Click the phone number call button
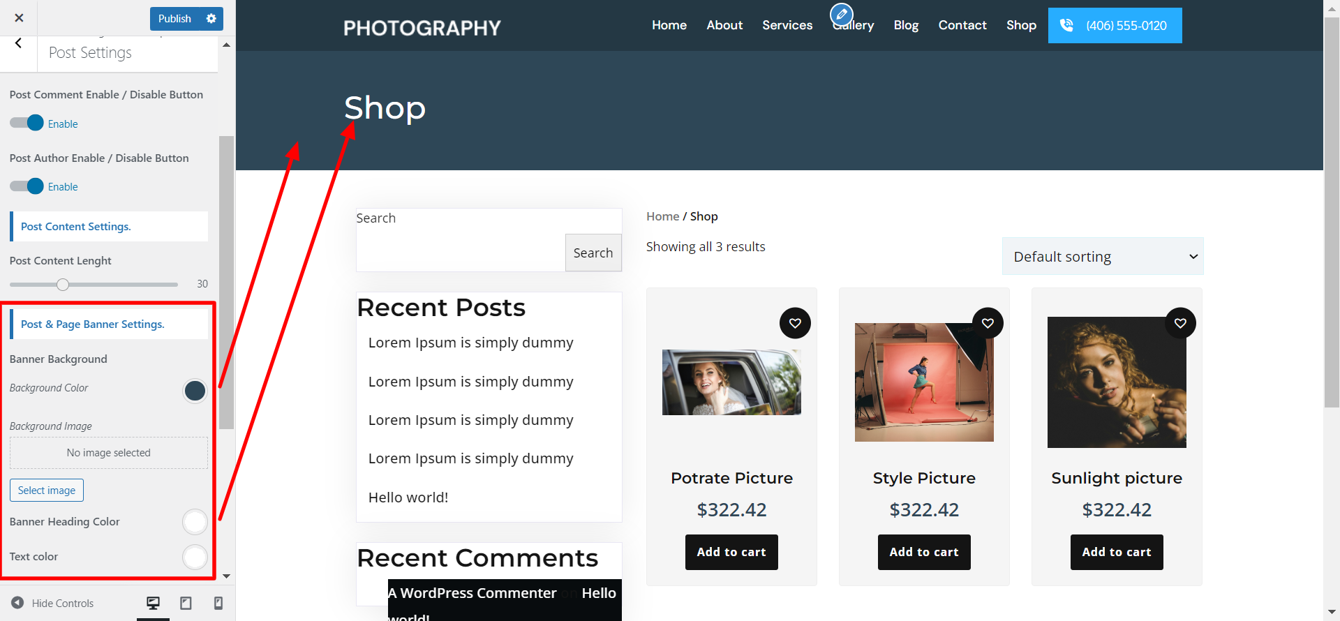The image size is (1340, 621). (1115, 26)
